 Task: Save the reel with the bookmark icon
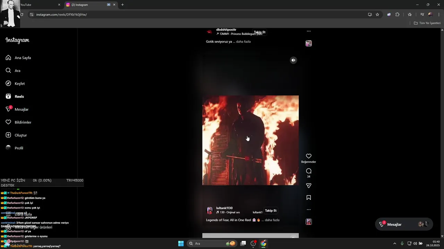click(x=309, y=198)
